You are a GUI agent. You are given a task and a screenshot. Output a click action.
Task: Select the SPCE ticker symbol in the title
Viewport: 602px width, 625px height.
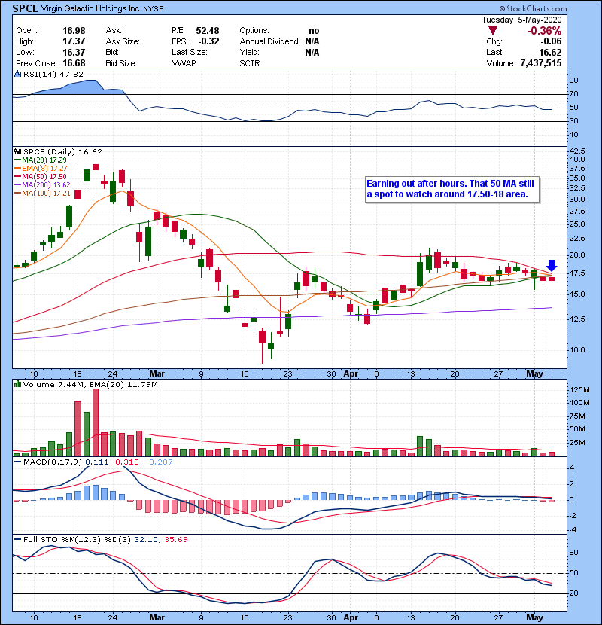click(25, 8)
